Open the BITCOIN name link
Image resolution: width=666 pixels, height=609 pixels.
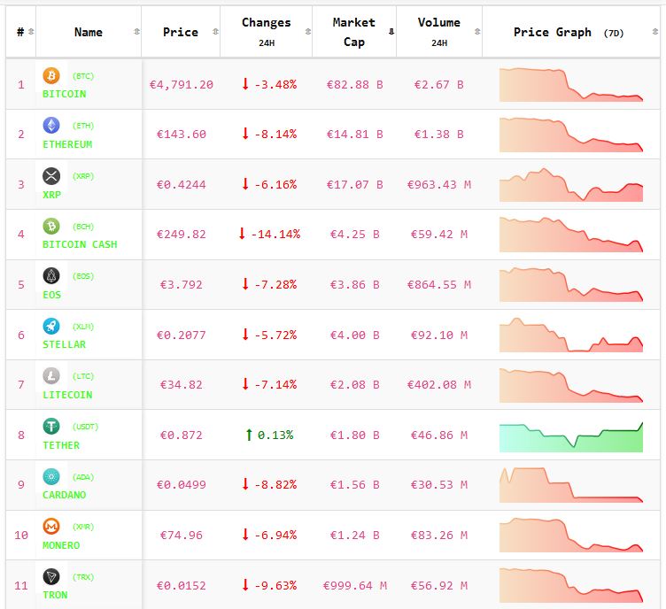tap(65, 94)
